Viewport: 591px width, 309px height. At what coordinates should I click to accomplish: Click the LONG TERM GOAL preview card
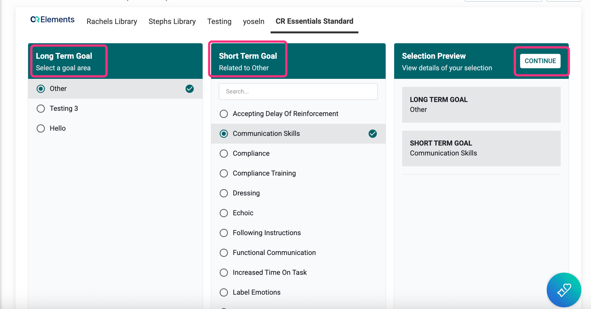click(x=481, y=105)
